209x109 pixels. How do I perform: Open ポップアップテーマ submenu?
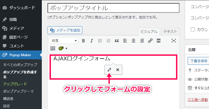(18, 91)
